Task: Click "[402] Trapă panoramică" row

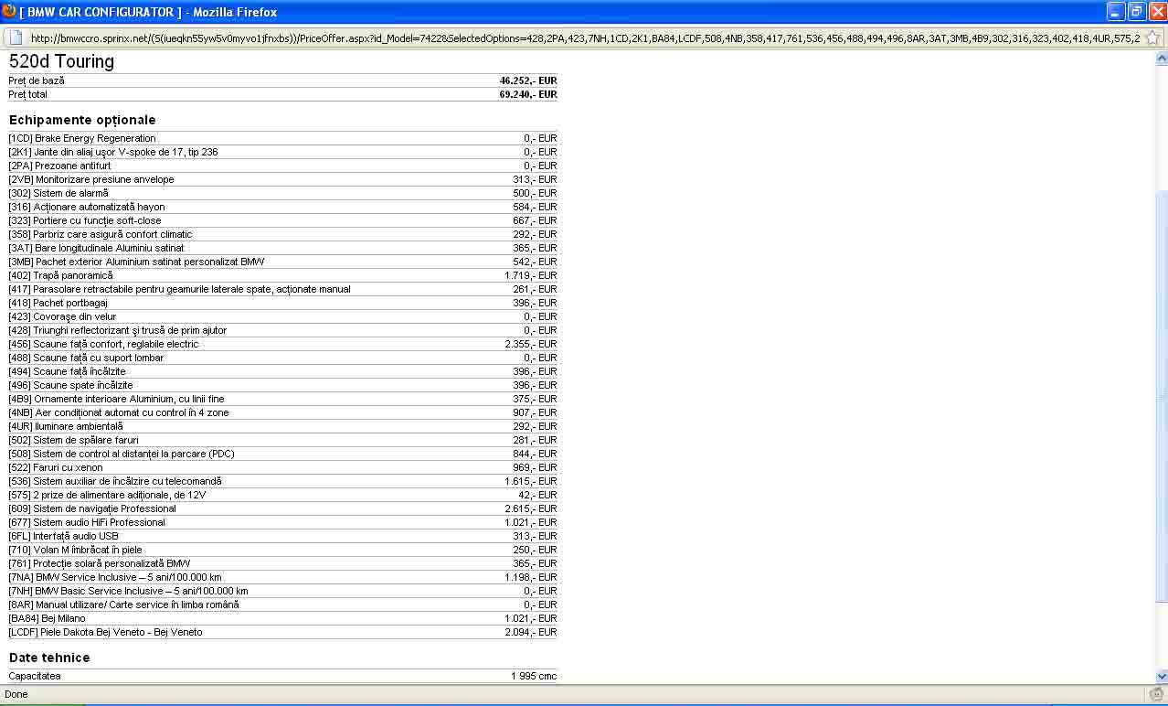Action: click(282, 275)
